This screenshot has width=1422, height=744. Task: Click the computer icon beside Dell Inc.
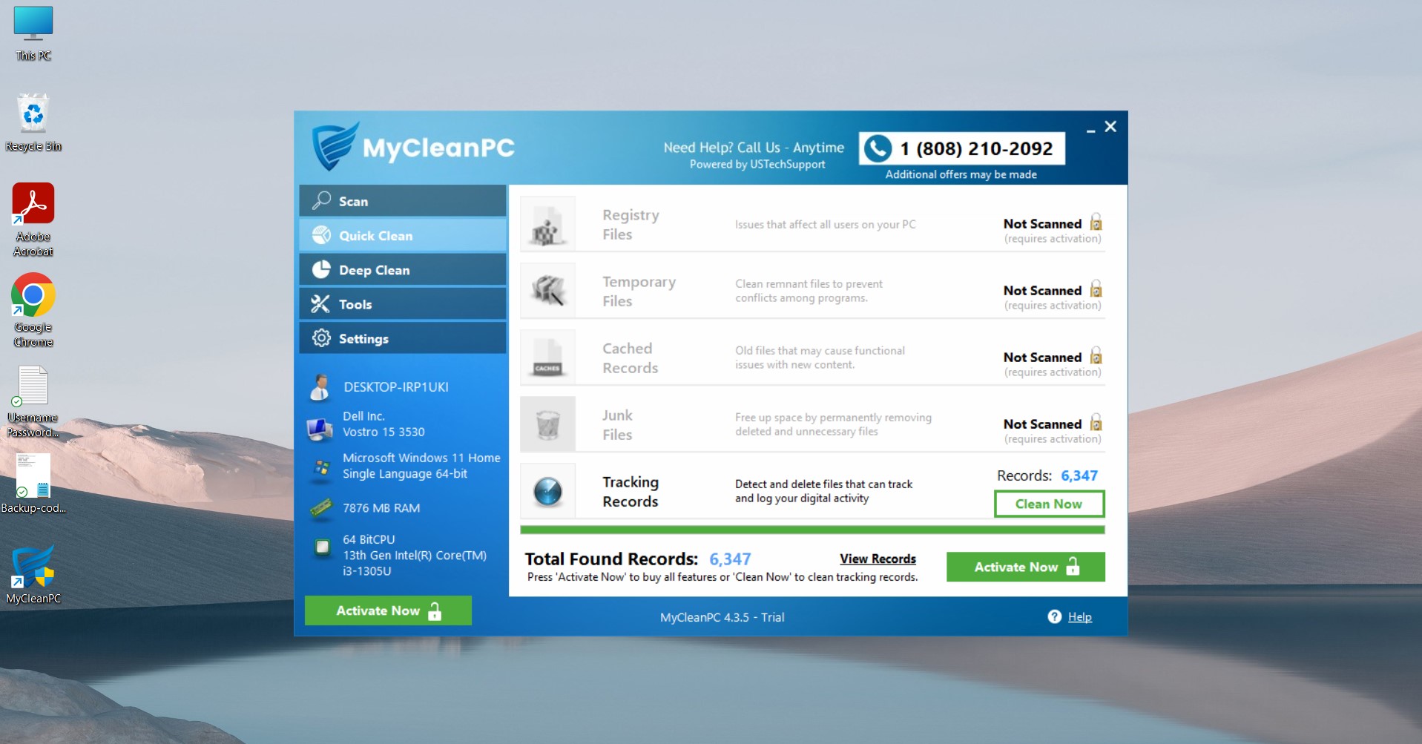coord(320,428)
